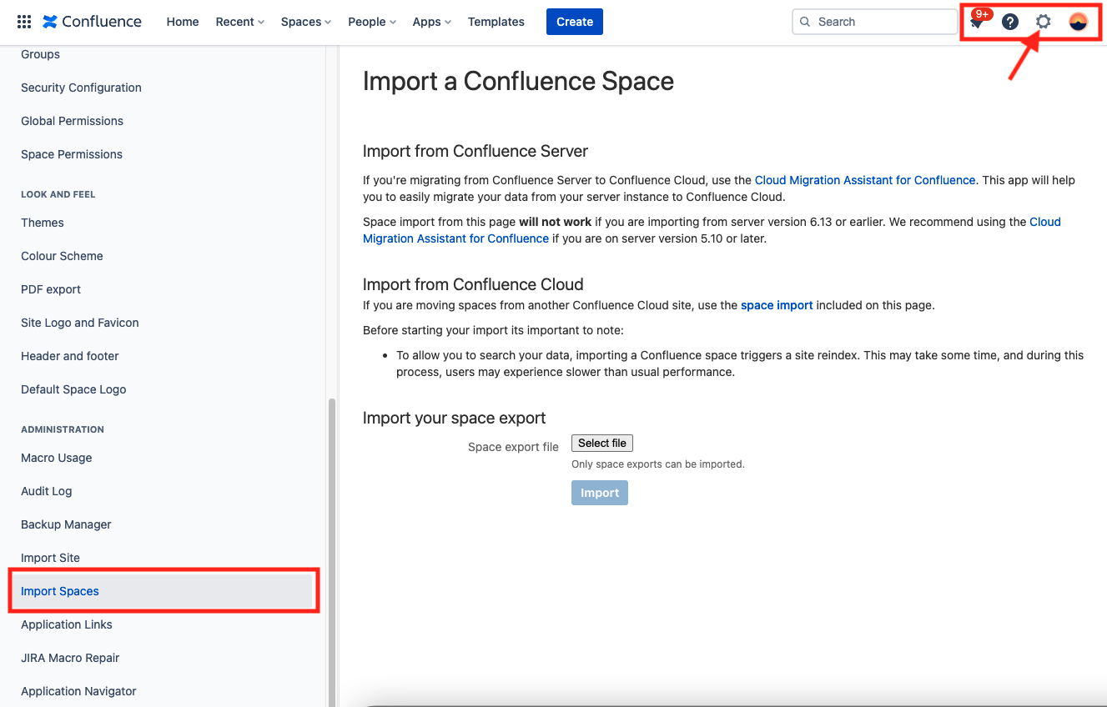Follow the first Cloud Migration Assistant link
Screen dimensions: 1107x707
coord(865,180)
